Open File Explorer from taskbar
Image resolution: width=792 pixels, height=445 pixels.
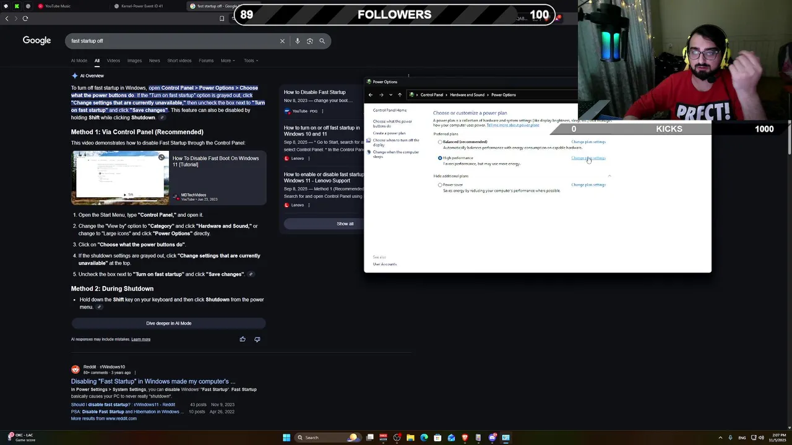click(x=410, y=438)
